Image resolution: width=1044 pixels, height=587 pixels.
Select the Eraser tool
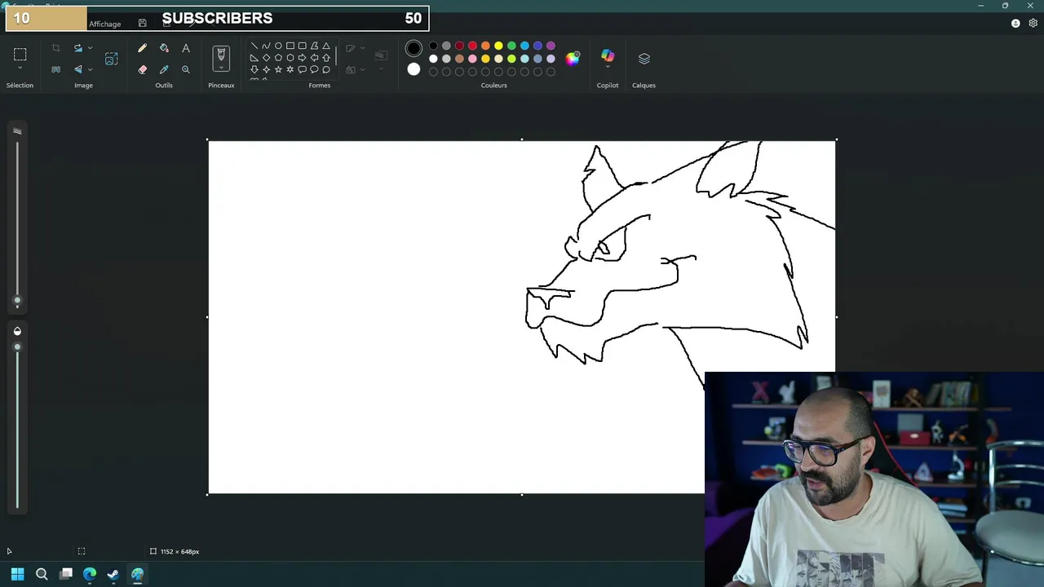(142, 69)
